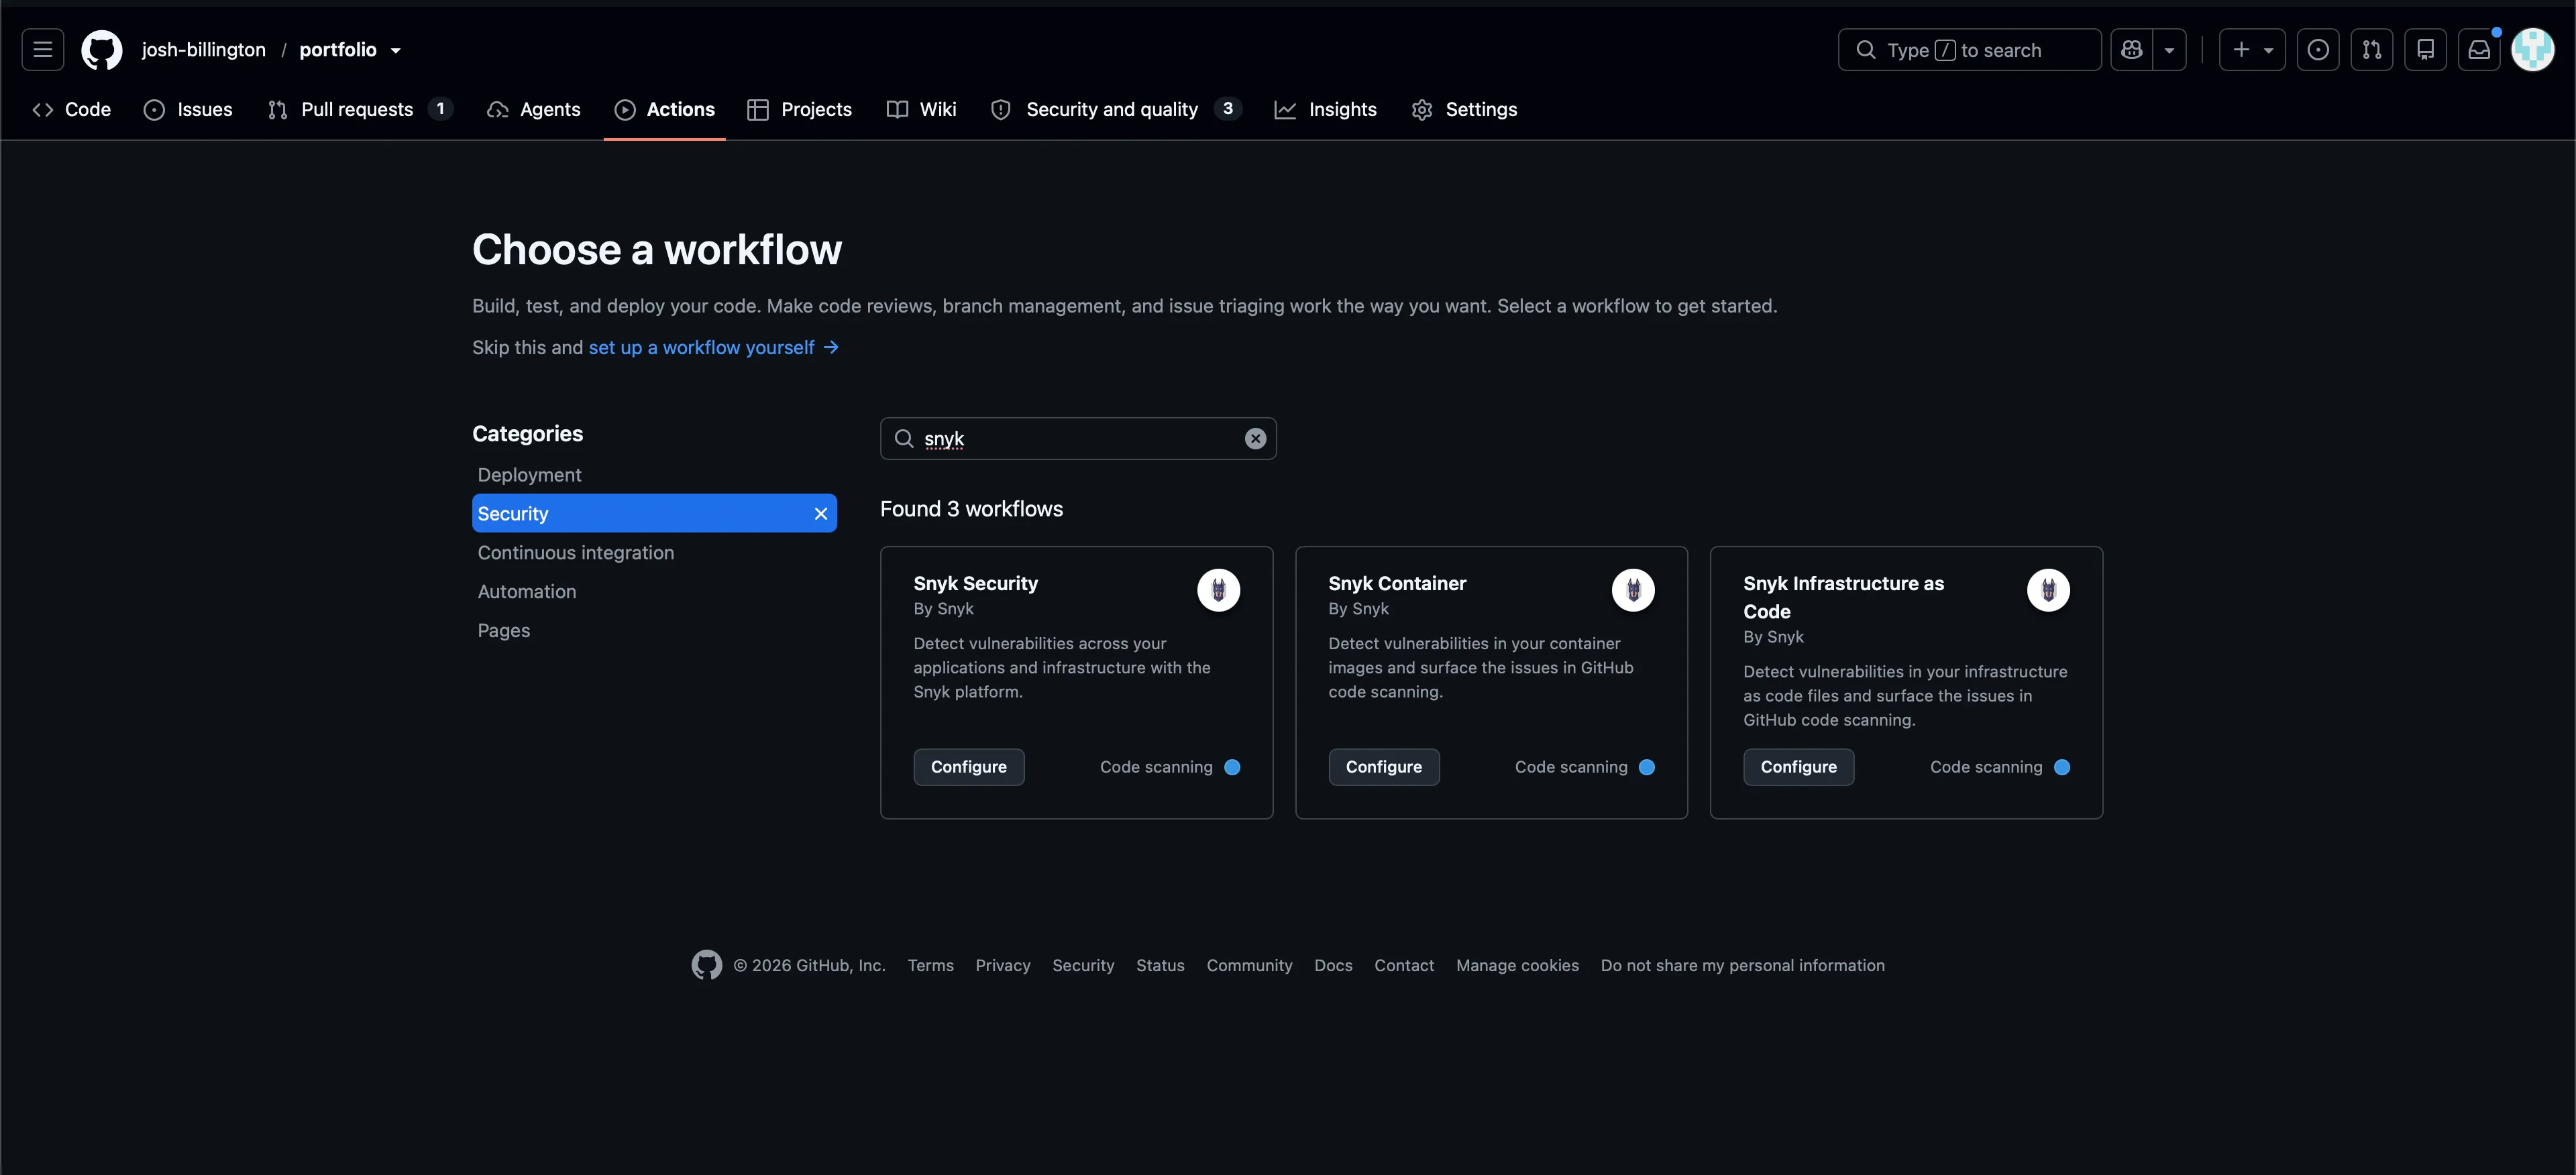The height and width of the screenshot is (1175, 2576).
Task: Select the Actions tab
Action: [665, 109]
